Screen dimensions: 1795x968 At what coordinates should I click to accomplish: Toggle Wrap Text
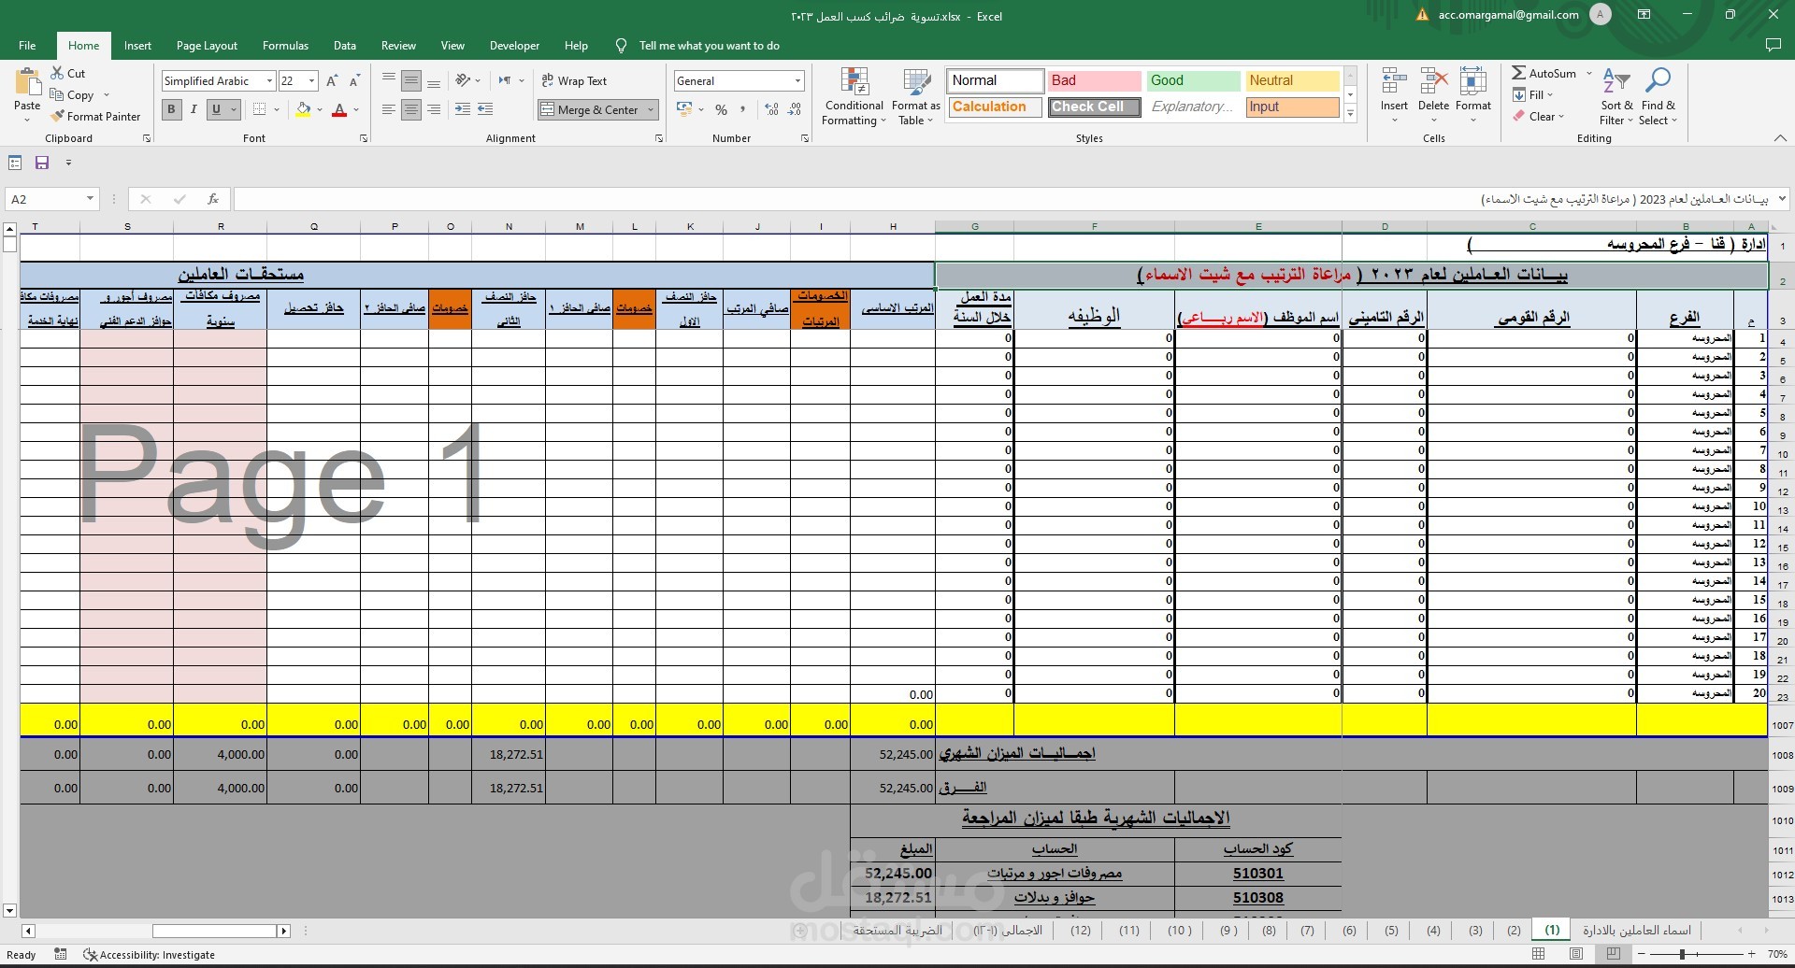click(x=574, y=81)
